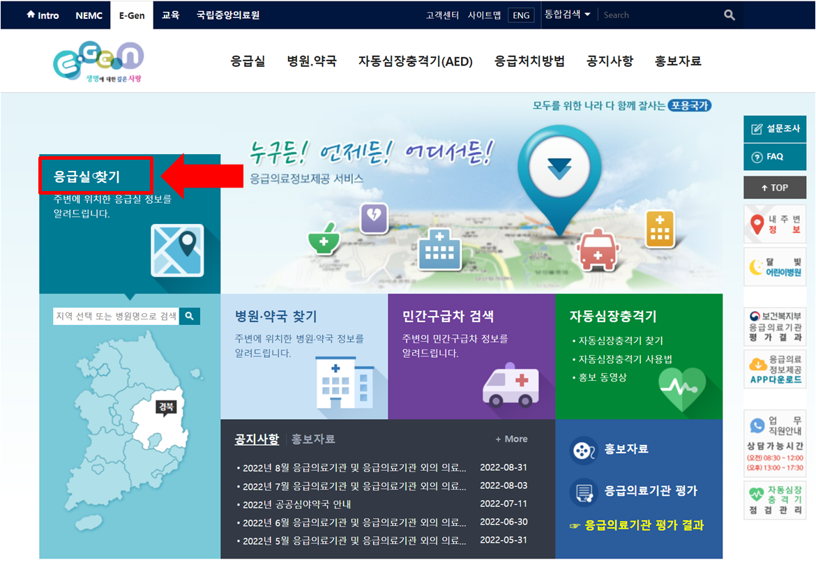Click the TOP button
816x567 pixels.
click(775, 188)
